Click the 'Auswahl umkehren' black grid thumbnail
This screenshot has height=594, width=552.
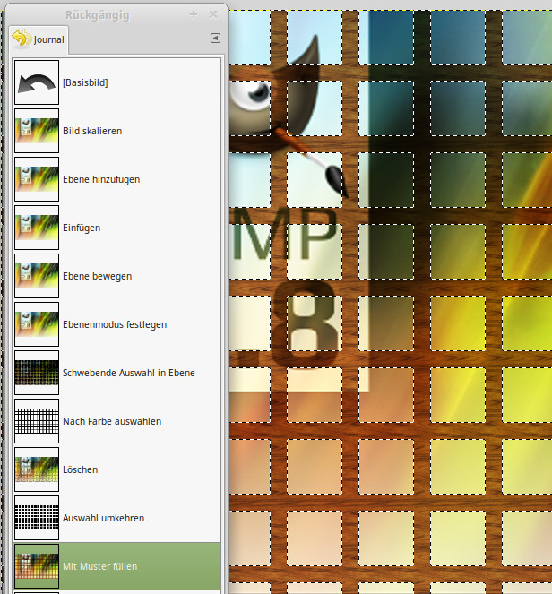pyautogui.click(x=37, y=518)
